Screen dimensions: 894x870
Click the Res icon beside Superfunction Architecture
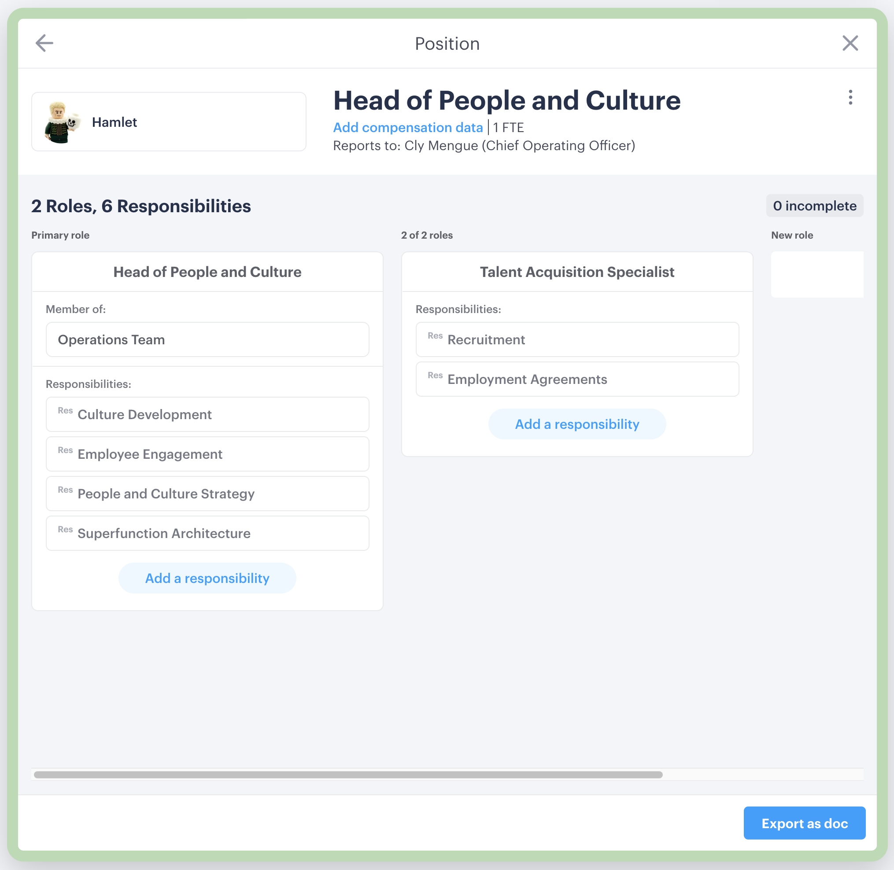click(65, 529)
